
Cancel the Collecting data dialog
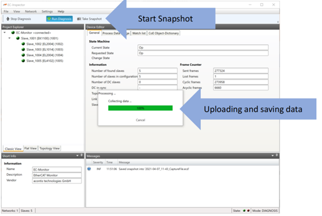[x=140, y=120]
